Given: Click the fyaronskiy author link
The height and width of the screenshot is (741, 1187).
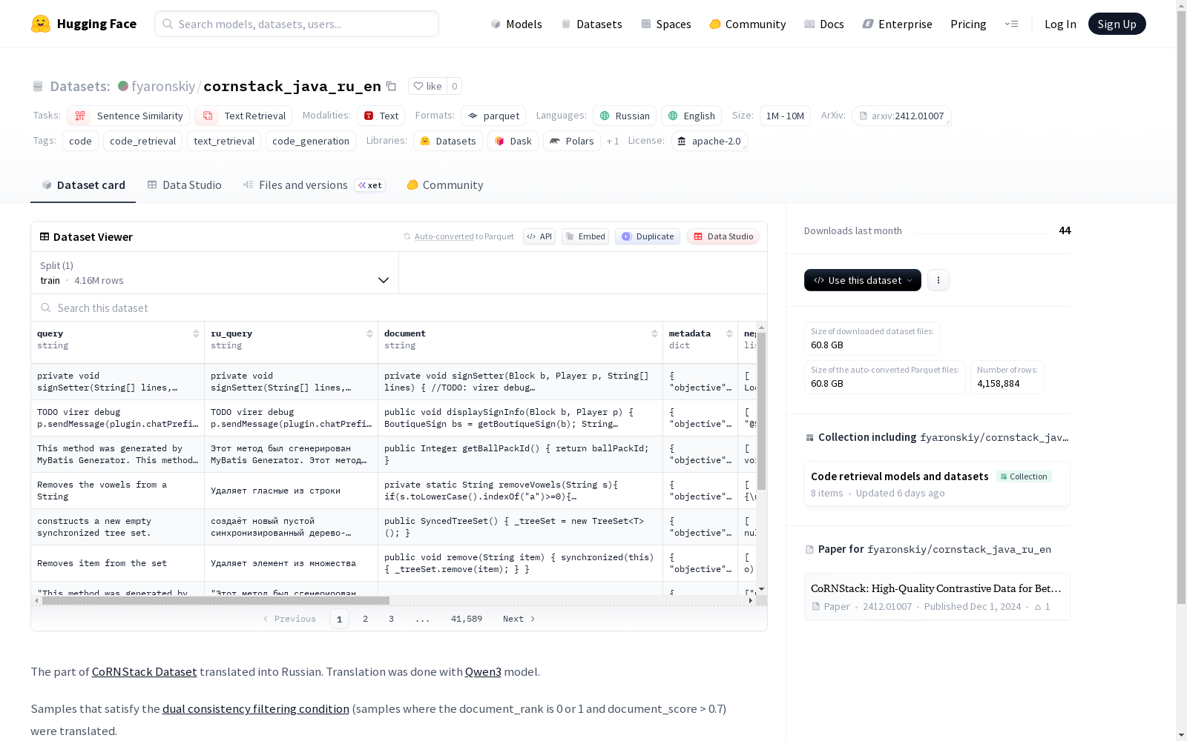Looking at the screenshot, I should tap(163, 86).
